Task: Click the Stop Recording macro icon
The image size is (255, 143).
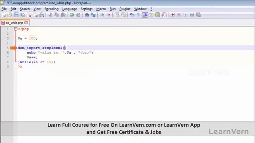Action: tap(179, 15)
